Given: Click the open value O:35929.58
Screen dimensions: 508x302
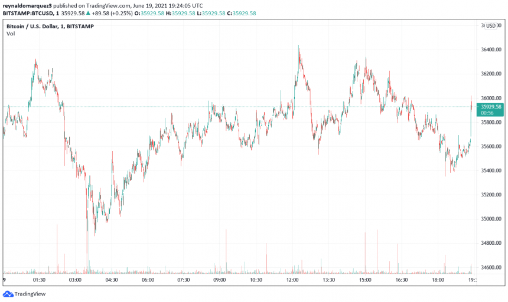Looking at the screenshot, I should pyautogui.click(x=149, y=13).
